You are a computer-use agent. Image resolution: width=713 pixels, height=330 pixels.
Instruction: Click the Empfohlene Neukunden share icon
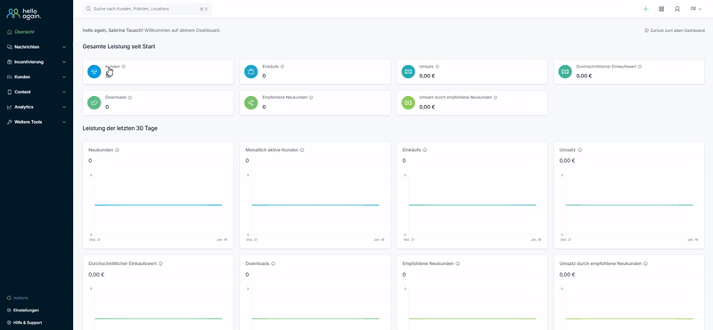pos(251,102)
